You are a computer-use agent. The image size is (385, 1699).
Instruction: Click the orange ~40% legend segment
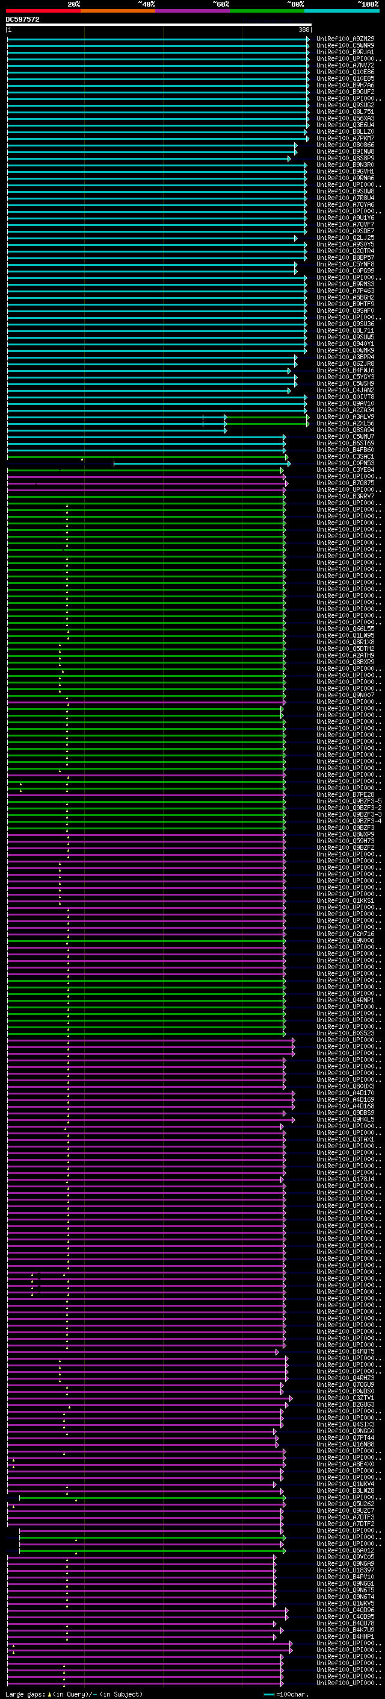[118, 11]
